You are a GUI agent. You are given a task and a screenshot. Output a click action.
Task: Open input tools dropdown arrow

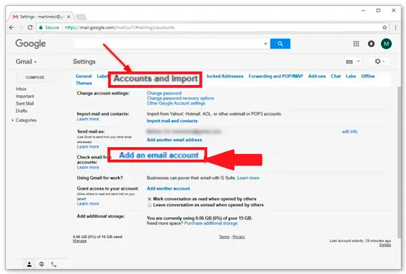359,61
